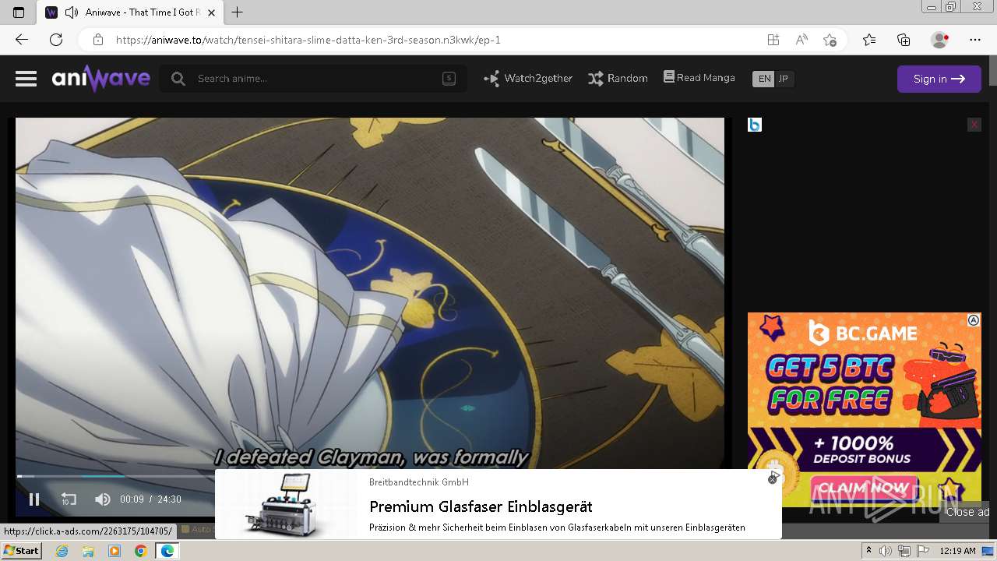Open browser apps extension icon
The height and width of the screenshot is (561, 997).
coord(773,40)
